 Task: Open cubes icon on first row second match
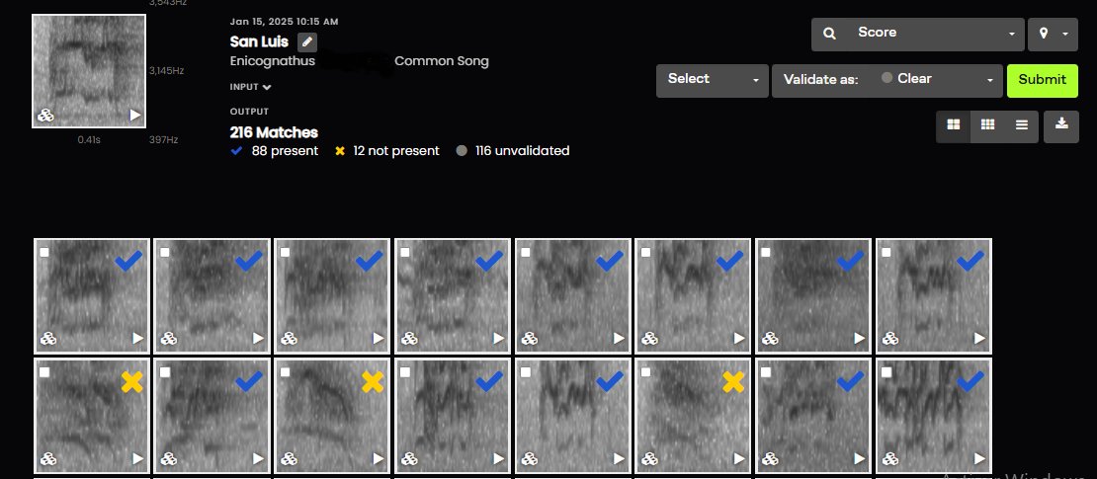pos(169,339)
